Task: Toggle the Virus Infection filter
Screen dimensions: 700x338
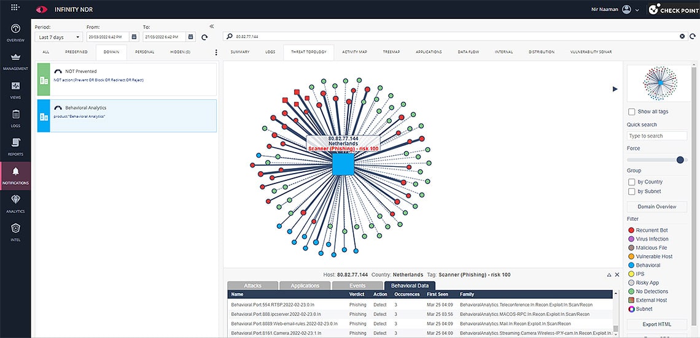Action: [648, 239]
